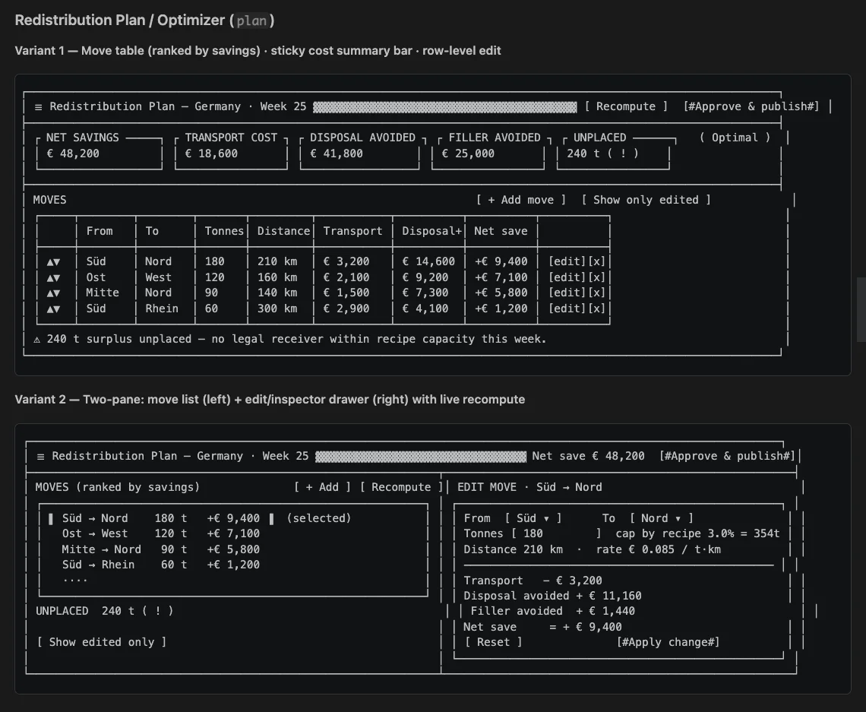Click Recompute in Variant 2 moves pane
Viewport: 866px width, 712px height.
[x=401, y=487]
